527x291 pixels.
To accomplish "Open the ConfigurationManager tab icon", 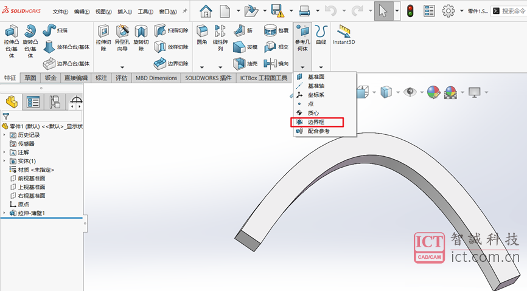I will coord(55,102).
